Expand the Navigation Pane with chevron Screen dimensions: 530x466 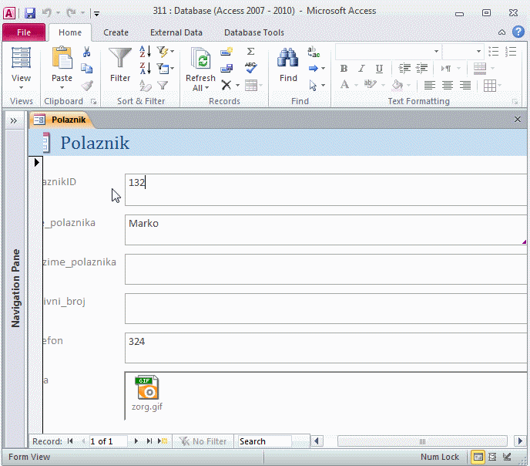(x=13, y=120)
